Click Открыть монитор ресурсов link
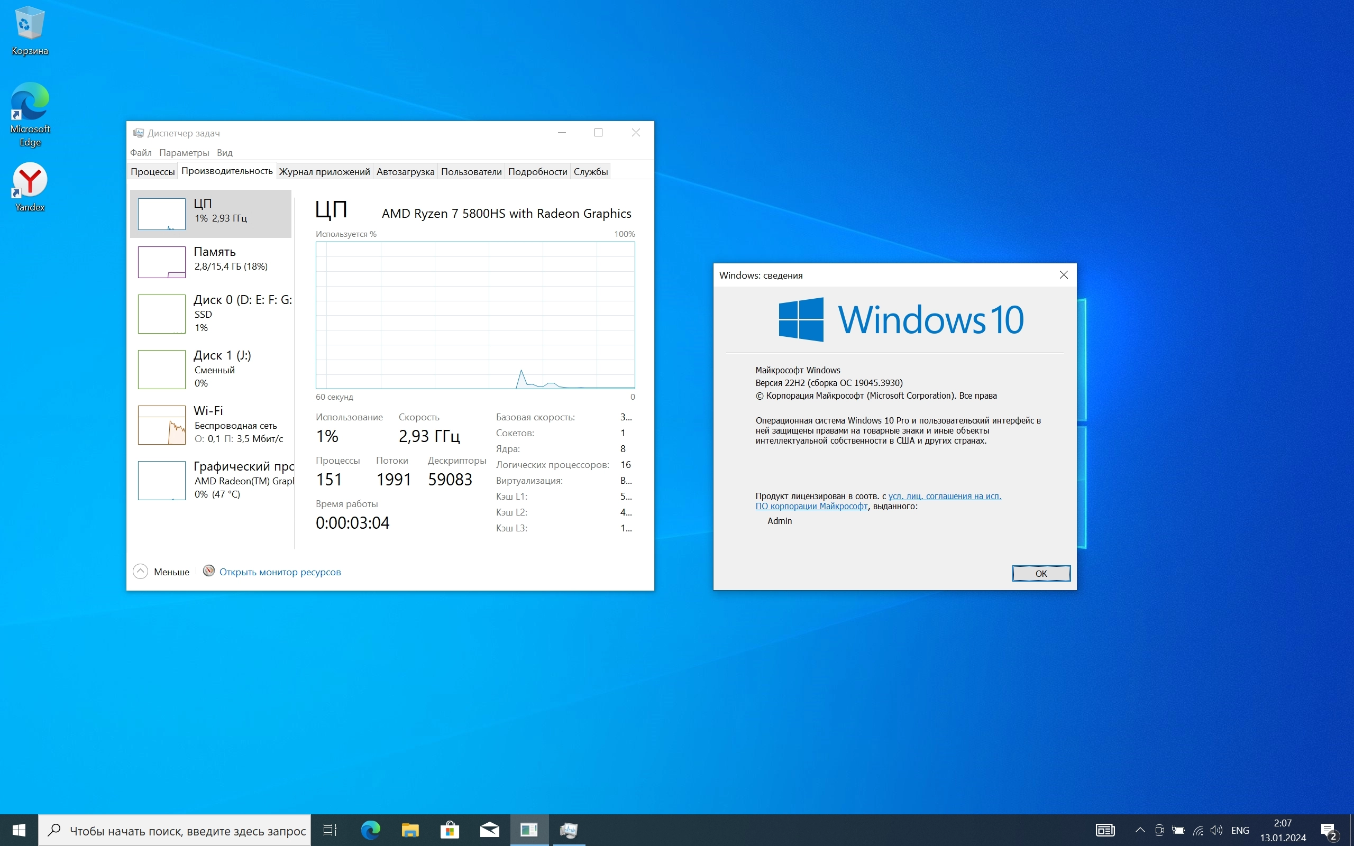The image size is (1354, 846). [x=280, y=572]
